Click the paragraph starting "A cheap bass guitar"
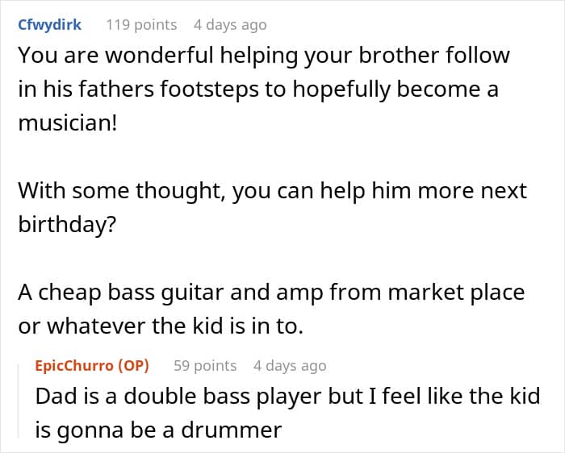The height and width of the screenshot is (453, 565). [x=271, y=309]
